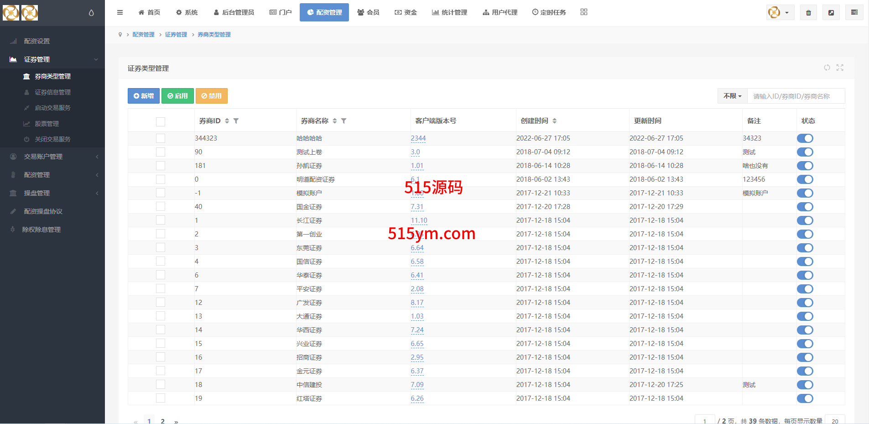Screen dimensions: 869x424
Task: Click the fullscreen expand icon on panel
Action: point(840,68)
